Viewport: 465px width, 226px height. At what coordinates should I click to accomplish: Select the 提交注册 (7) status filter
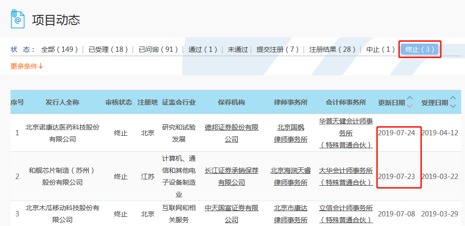click(x=278, y=49)
